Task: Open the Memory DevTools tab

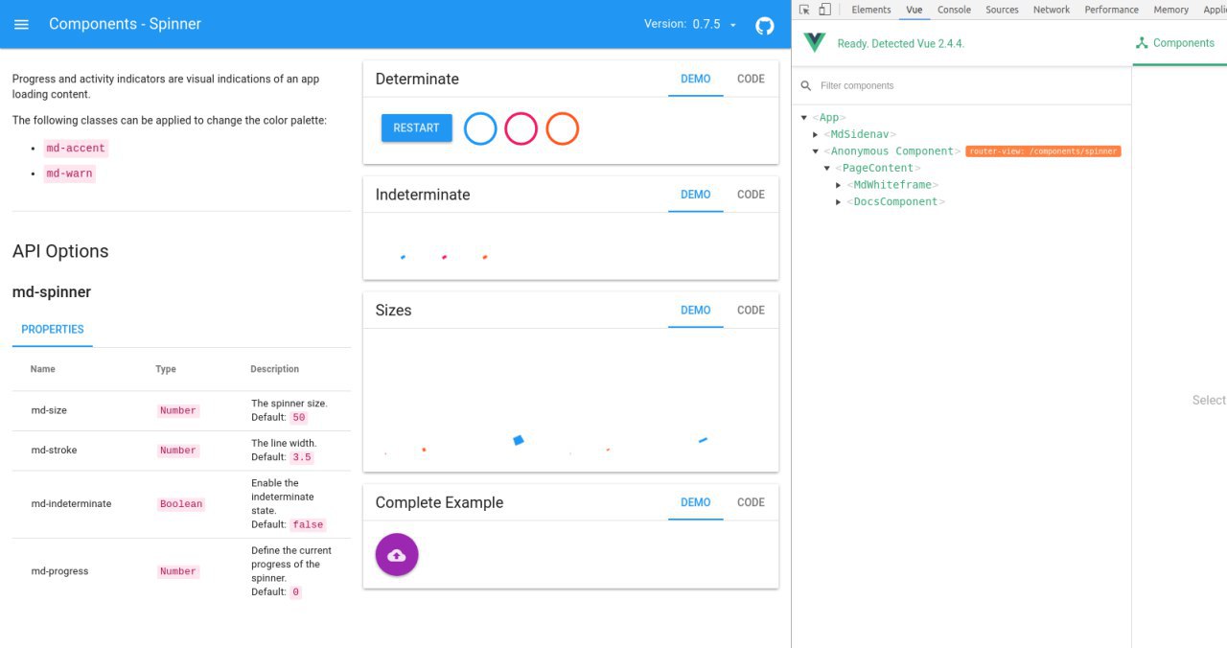Action: (x=1171, y=10)
